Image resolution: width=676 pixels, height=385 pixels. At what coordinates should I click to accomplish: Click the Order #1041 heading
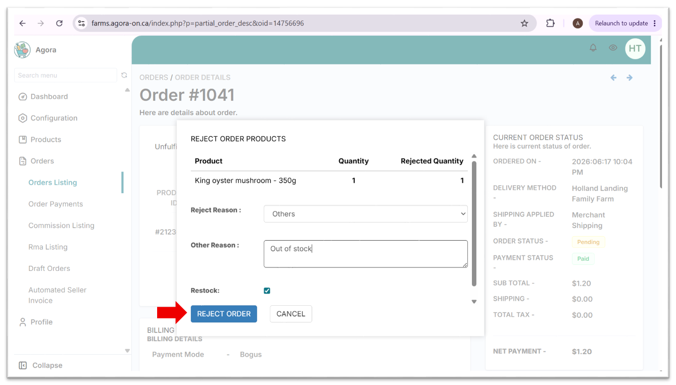187,95
